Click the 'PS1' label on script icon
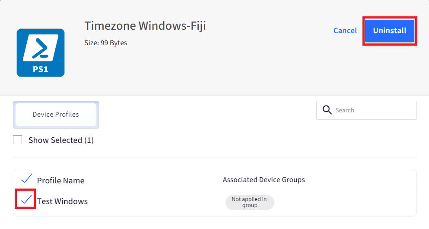 coord(41,69)
